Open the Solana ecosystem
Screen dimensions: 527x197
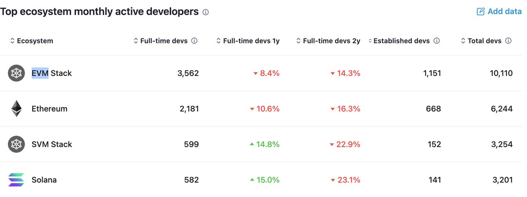pos(44,180)
